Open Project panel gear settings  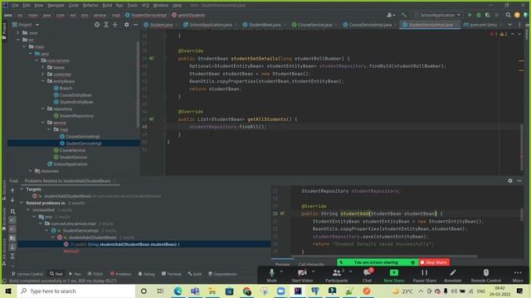(126, 25)
